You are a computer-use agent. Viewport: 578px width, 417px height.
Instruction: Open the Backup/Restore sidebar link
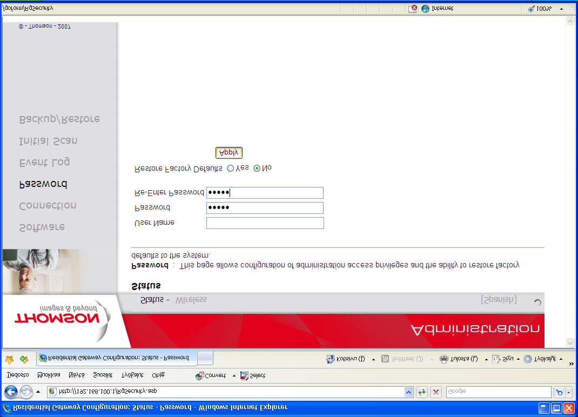tap(60, 119)
